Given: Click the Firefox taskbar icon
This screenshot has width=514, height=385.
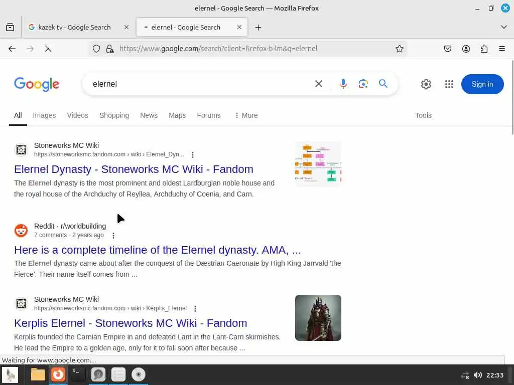Looking at the screenshot, I should pos(58,374).
